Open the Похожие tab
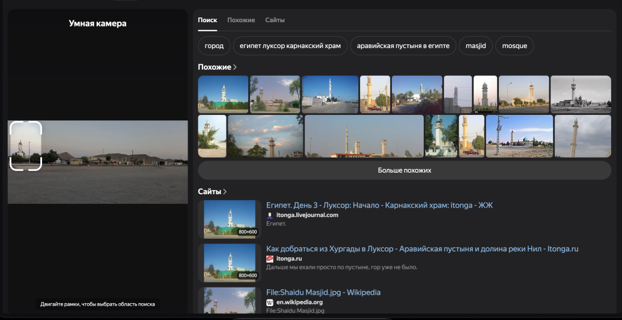Viewport: 622px width, 320px height. (241, 20)
